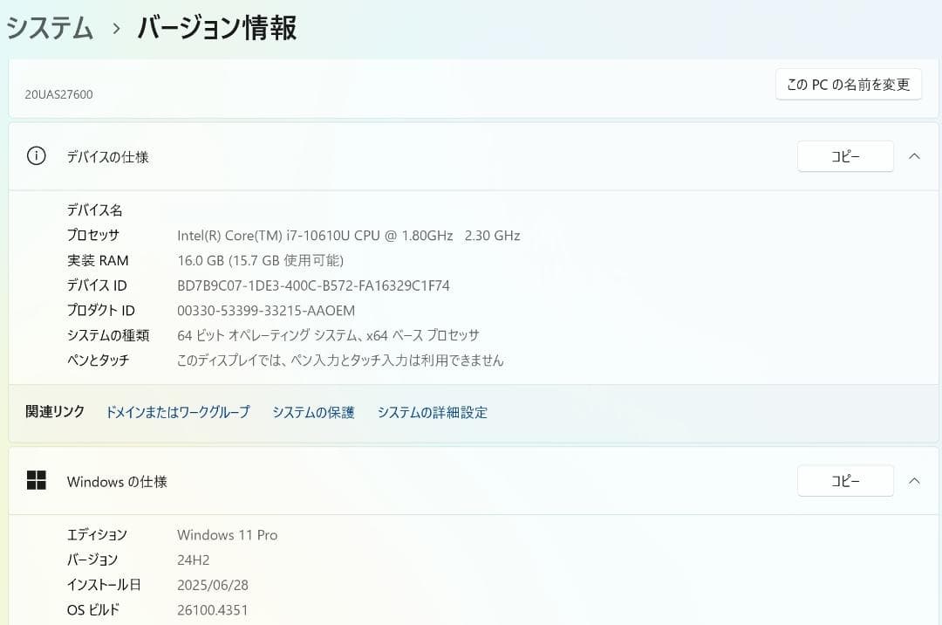
Task: Copy the Windows specifications with コピー
Action: (844, 480)
